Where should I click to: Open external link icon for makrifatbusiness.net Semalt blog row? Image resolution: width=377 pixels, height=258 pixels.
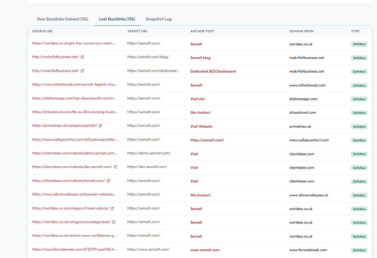click(82, 57)
